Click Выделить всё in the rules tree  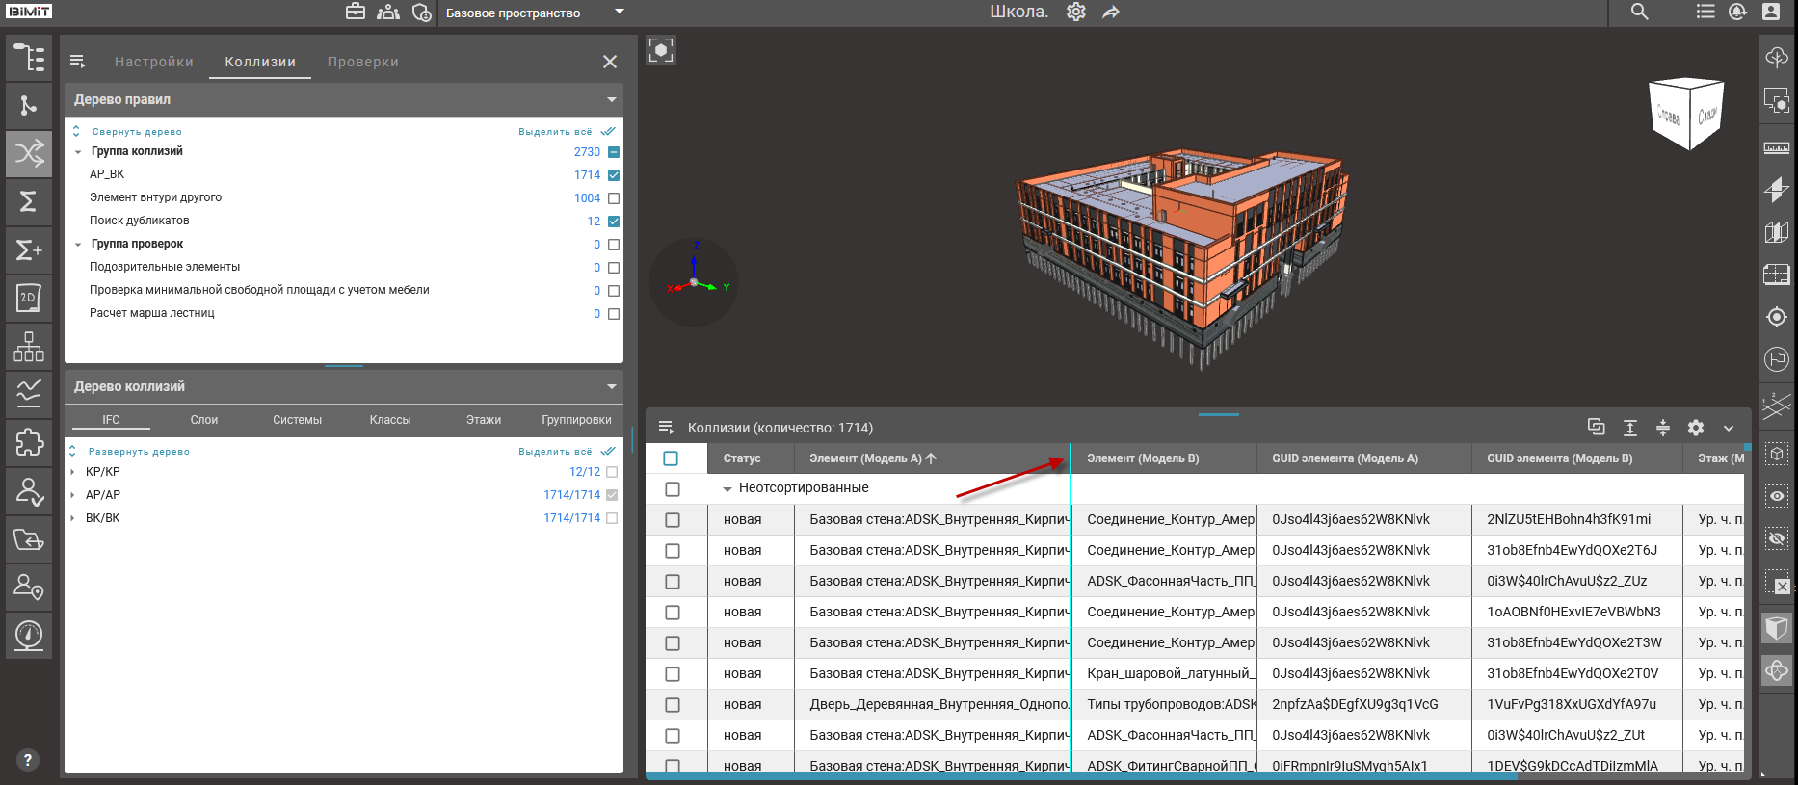(556, 132)
